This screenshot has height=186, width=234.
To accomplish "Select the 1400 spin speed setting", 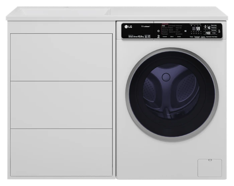I will click(x=208, y=33).
